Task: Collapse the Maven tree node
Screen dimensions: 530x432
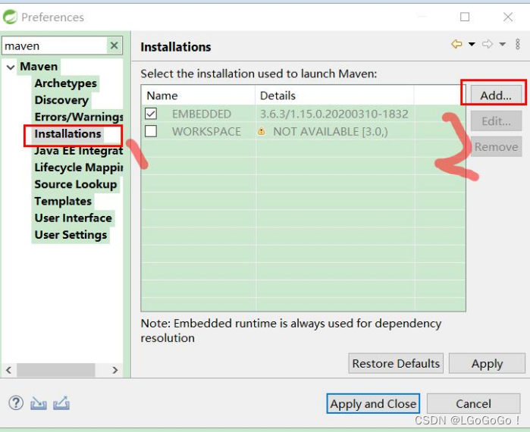Action: click(11, 67)
